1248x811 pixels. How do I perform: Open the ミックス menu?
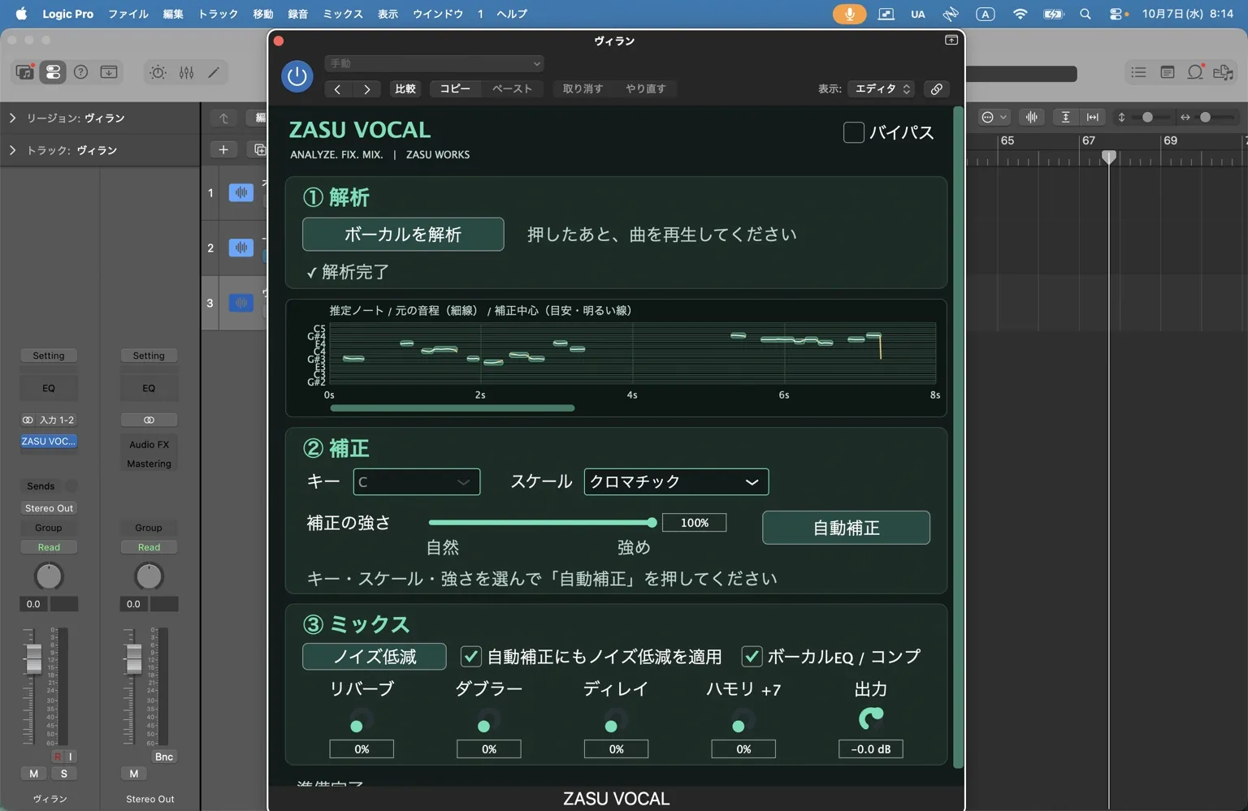click(x=343, y=14)
